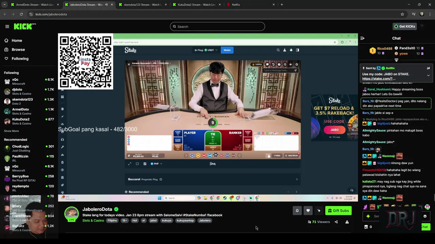Viewport: 435px width, 244px height.
Task: Click Stake search icon in stream
Action: coord(278,50)
